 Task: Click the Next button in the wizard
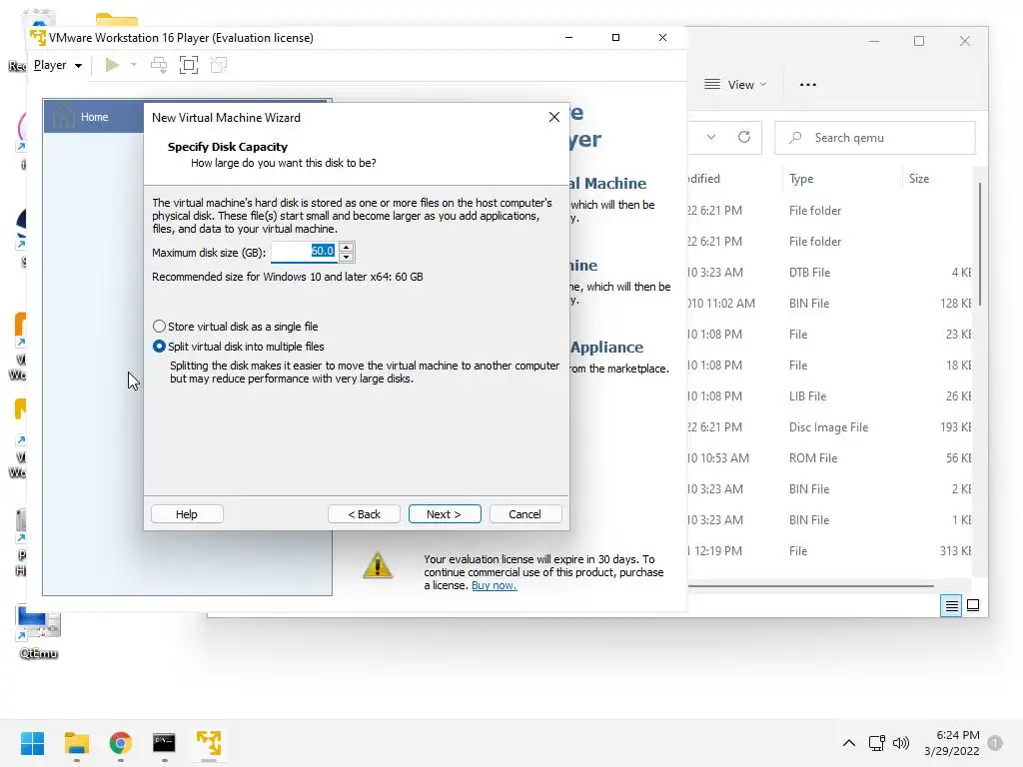click(x=445, y=514)
